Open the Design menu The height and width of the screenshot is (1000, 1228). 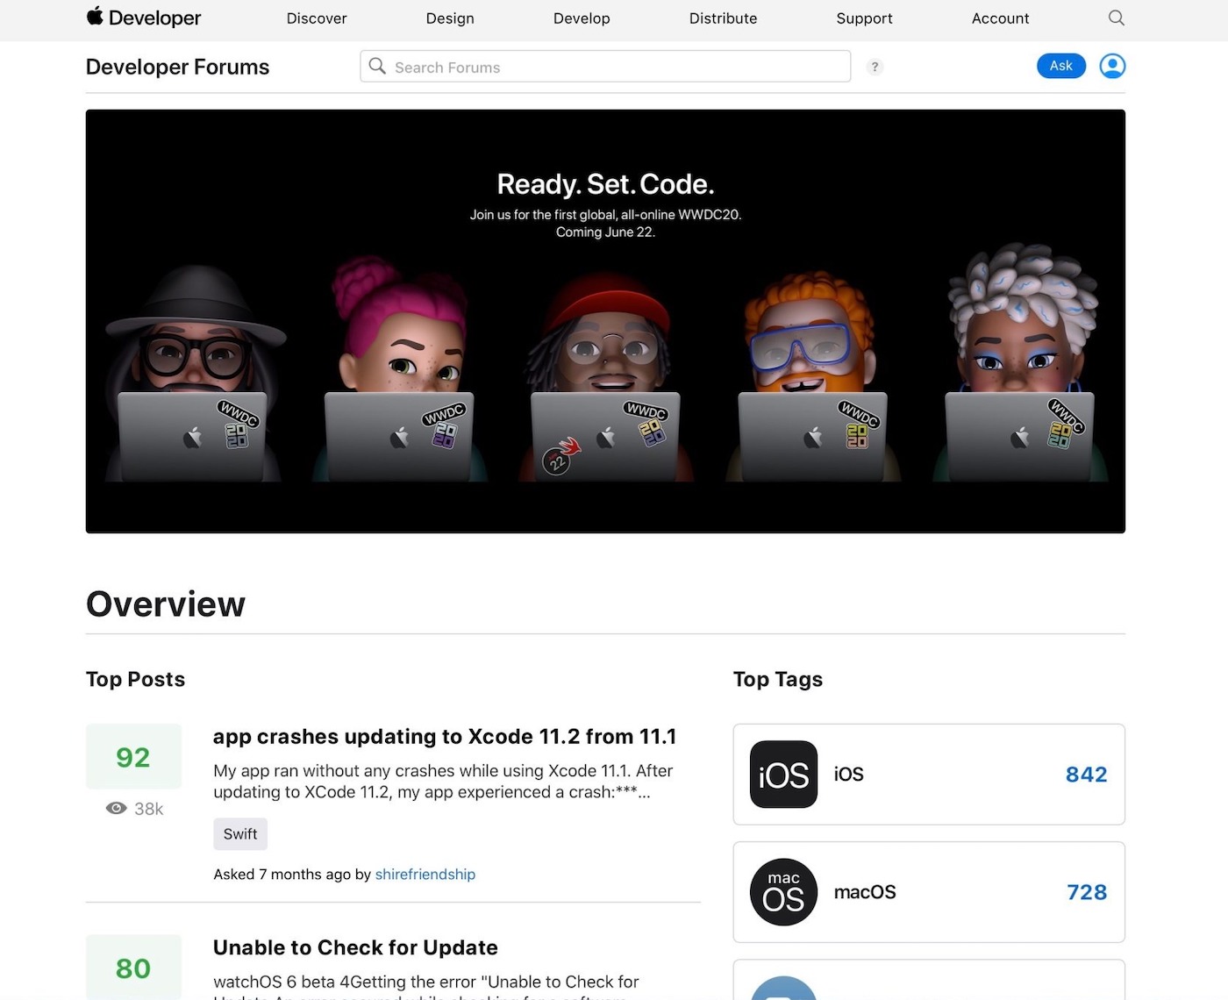point(450,18)
